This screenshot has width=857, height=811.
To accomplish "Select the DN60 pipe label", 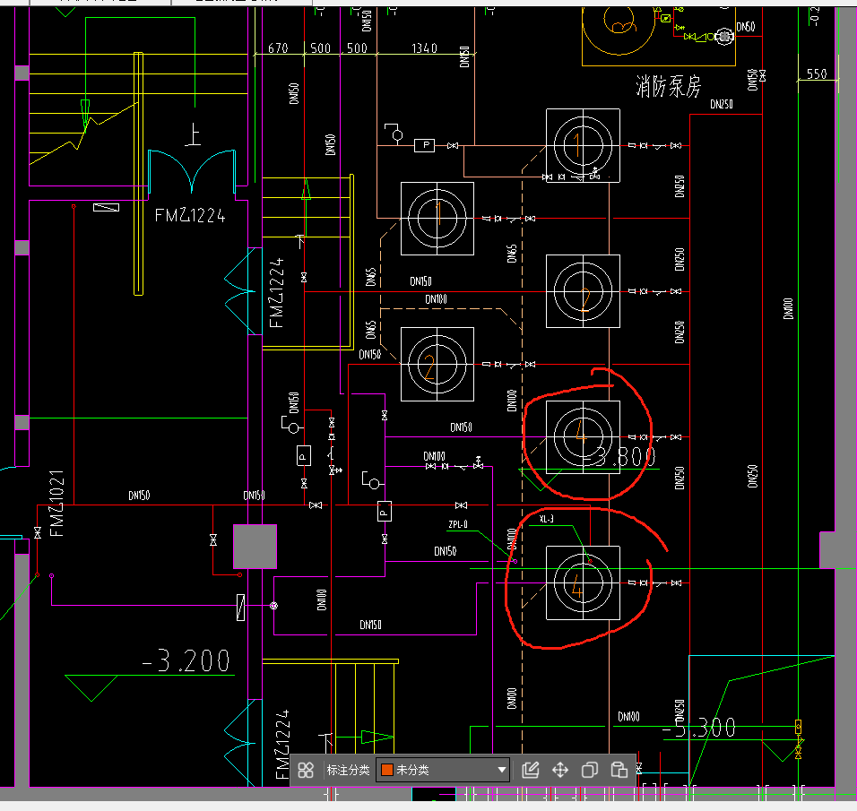I will [746, 27].
